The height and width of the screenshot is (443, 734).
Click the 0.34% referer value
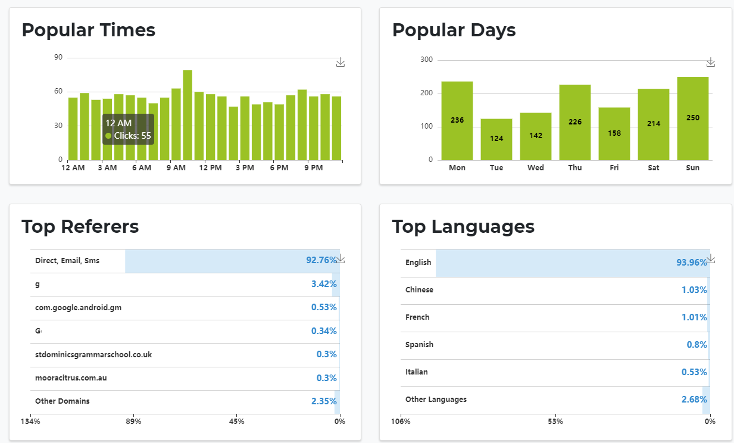pyautogui.click(x=324, y=331)
